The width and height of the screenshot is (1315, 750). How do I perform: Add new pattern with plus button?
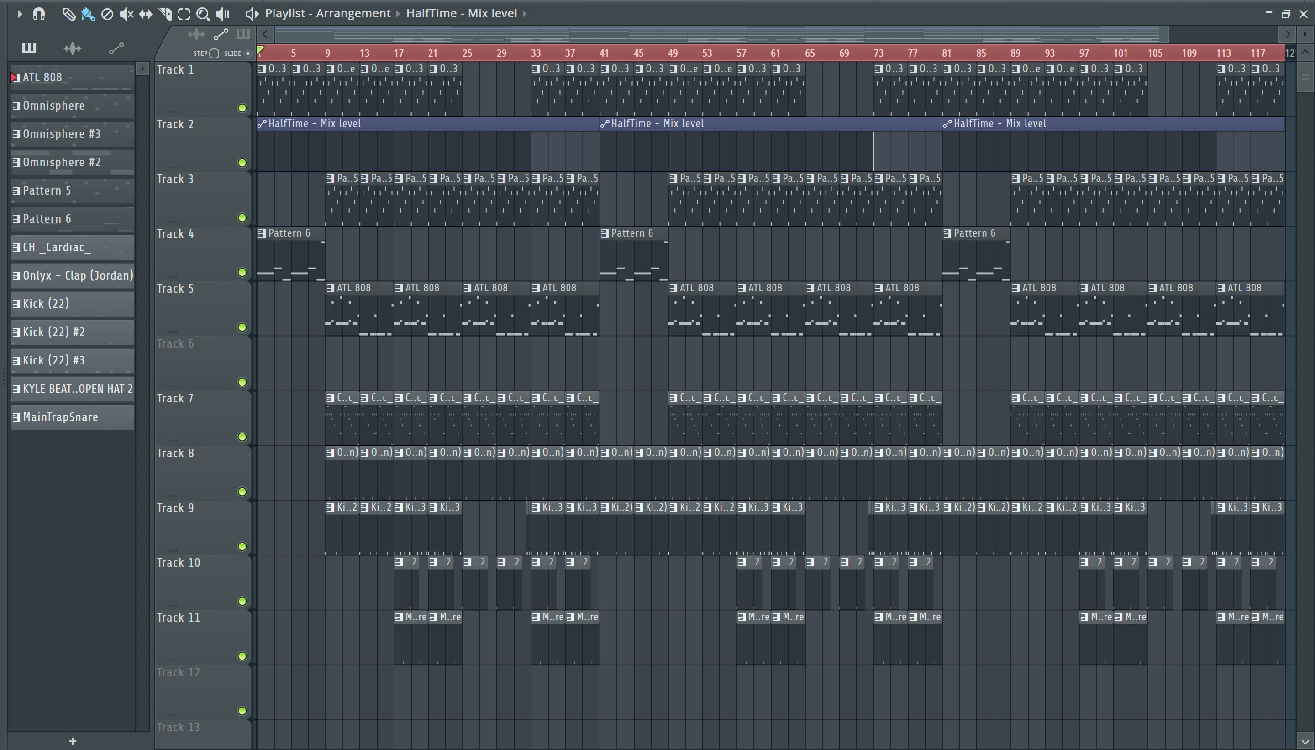(x=73, y=741)
